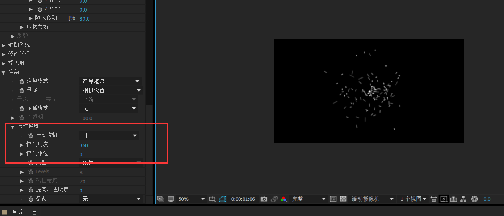Viewport: 504px width, 216px height.
Task: Toggle stopwatch for Z补偿 property
Action: [40, 9]
